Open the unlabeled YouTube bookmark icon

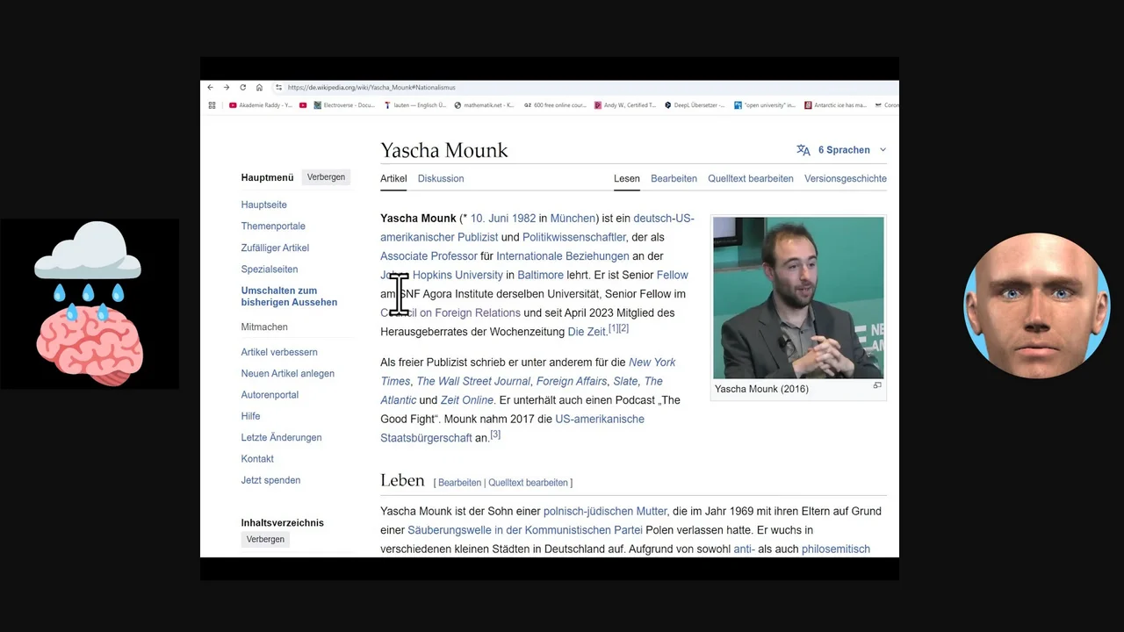(303, 105)
